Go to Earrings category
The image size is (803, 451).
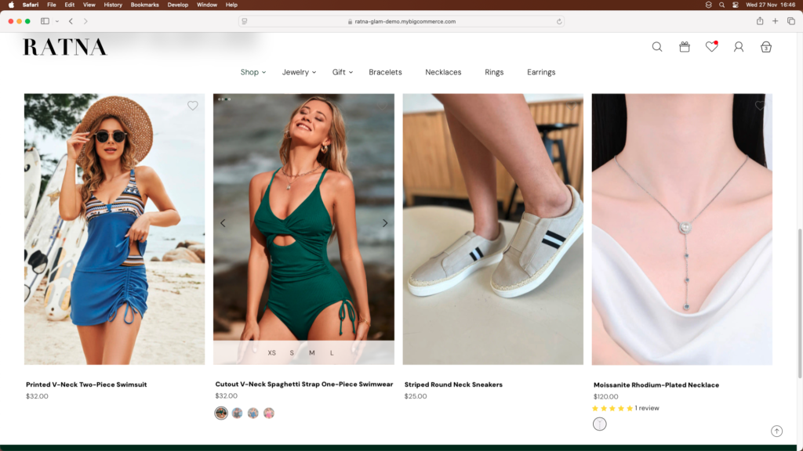[x=541, y=72]
